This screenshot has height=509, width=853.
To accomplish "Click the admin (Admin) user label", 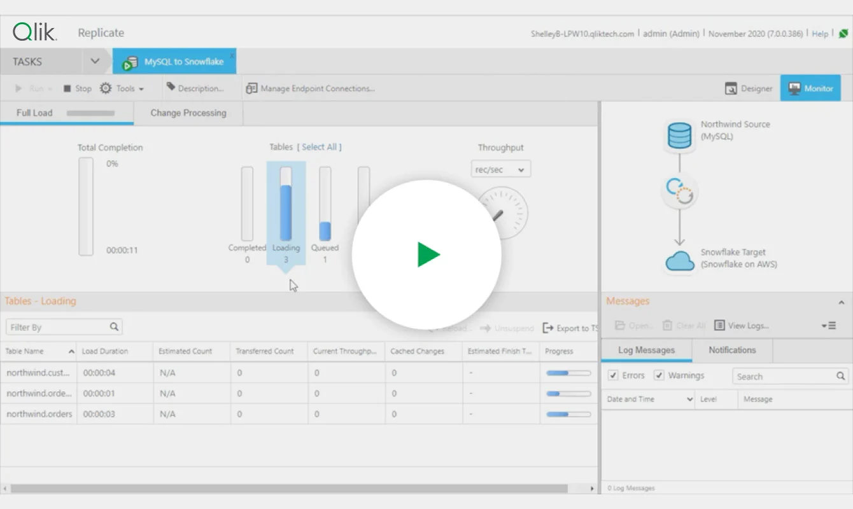I will coord(671,33).
